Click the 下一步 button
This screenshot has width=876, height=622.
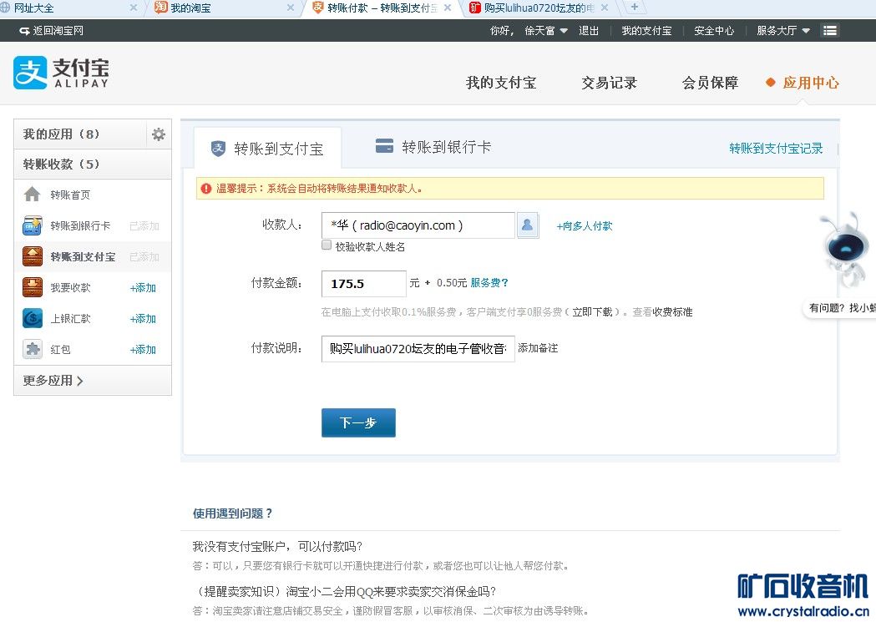click(x=358, y=423)
